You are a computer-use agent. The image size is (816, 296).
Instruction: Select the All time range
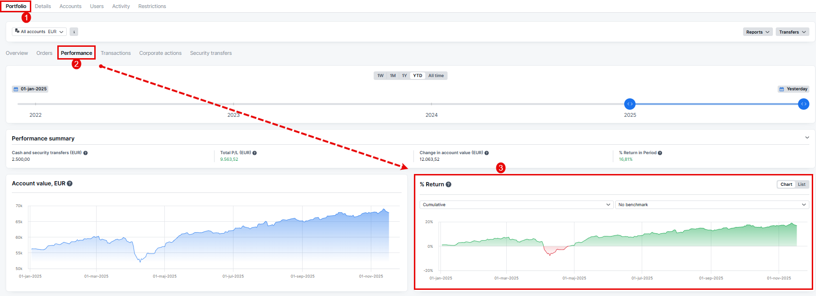point(436,76)
